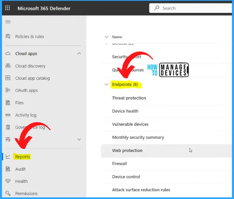
Task: Open Activity log
Action: tap(26, 115)
